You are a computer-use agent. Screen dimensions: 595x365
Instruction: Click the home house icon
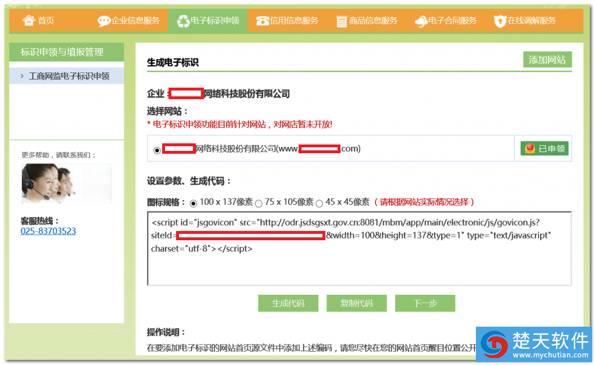point(29,20)
